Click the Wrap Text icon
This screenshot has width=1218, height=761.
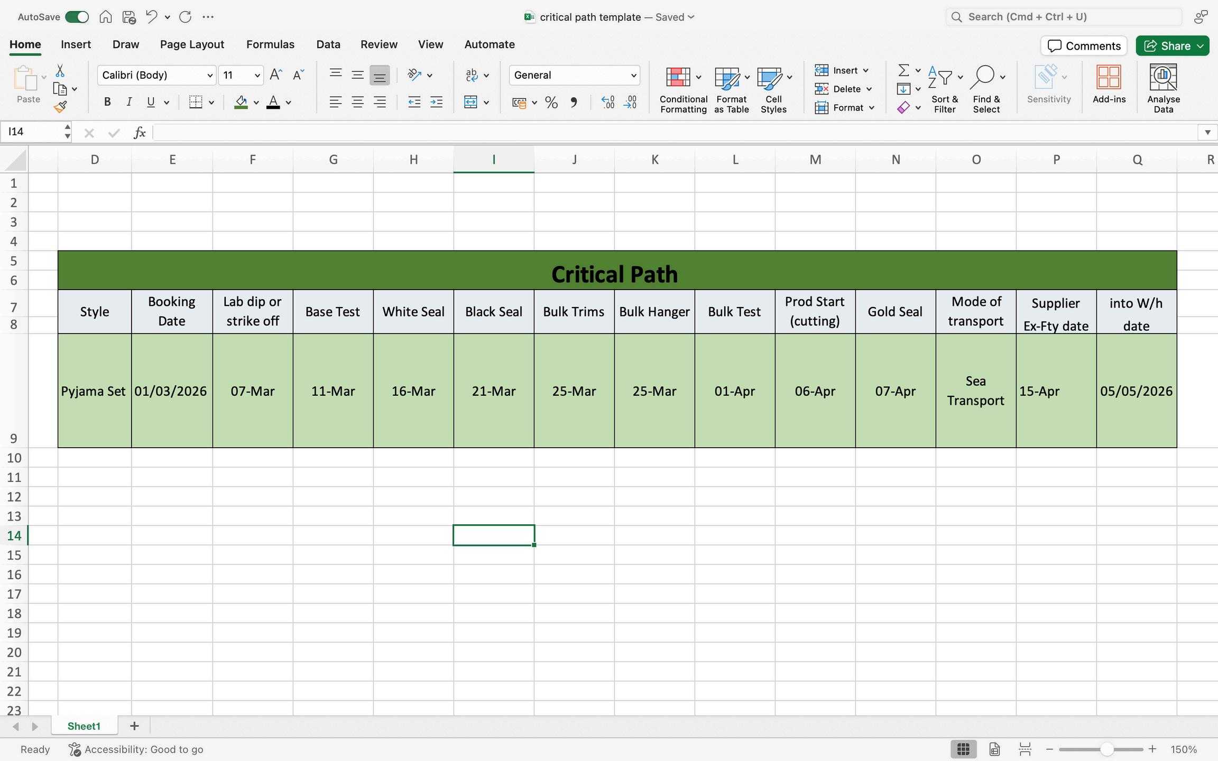472,75
